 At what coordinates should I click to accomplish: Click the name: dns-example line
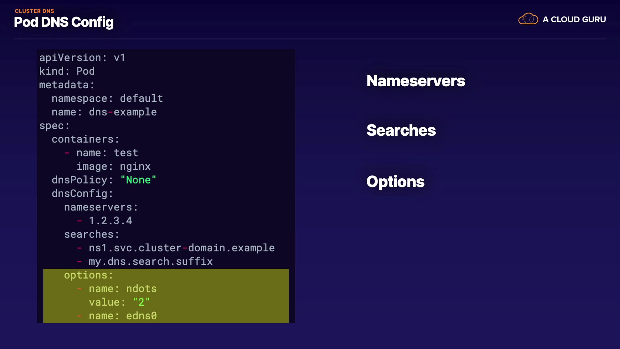point(104,112)
